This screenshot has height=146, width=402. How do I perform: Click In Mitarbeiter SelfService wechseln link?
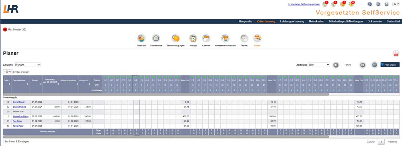(x=304, y=4)
